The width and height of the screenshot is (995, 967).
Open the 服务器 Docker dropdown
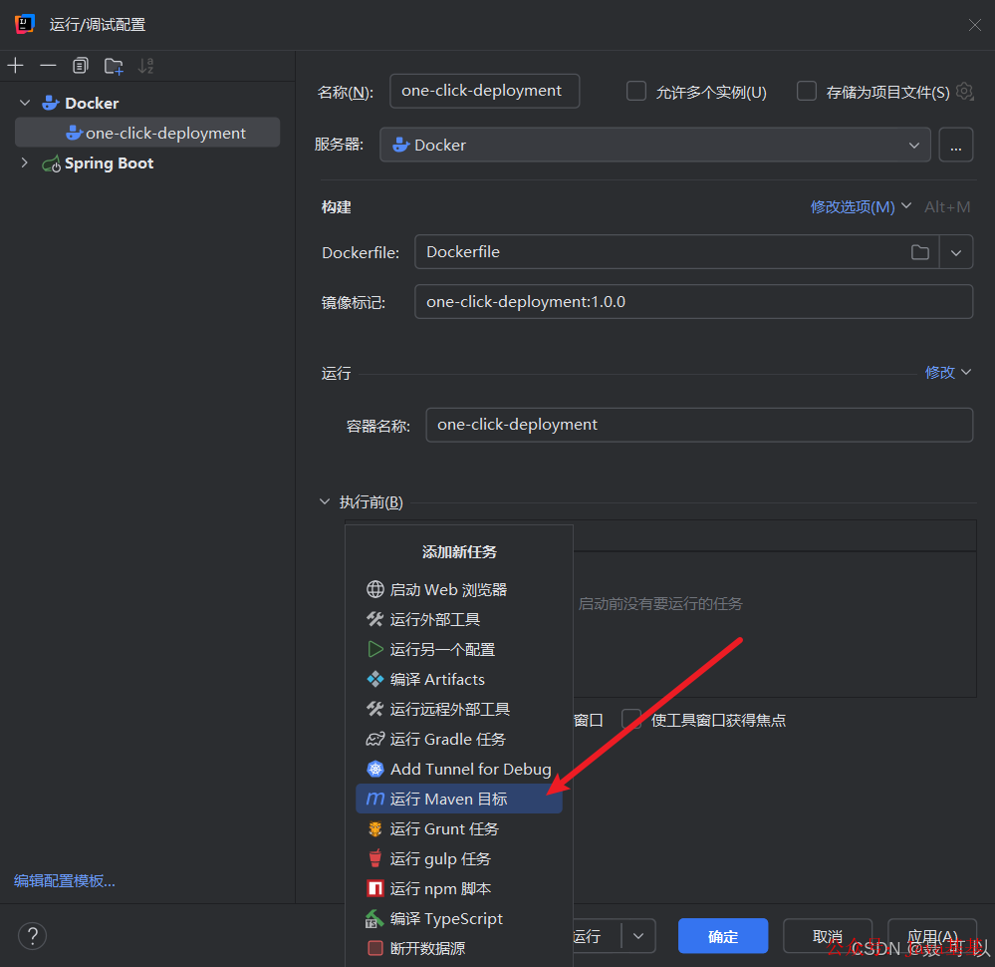coord(655,145)
